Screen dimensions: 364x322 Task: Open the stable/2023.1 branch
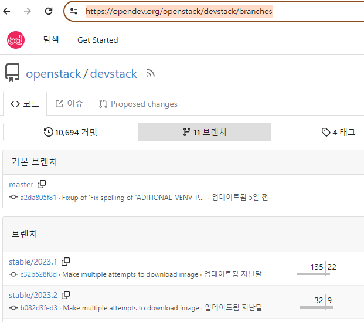click(x=33, y=262)
